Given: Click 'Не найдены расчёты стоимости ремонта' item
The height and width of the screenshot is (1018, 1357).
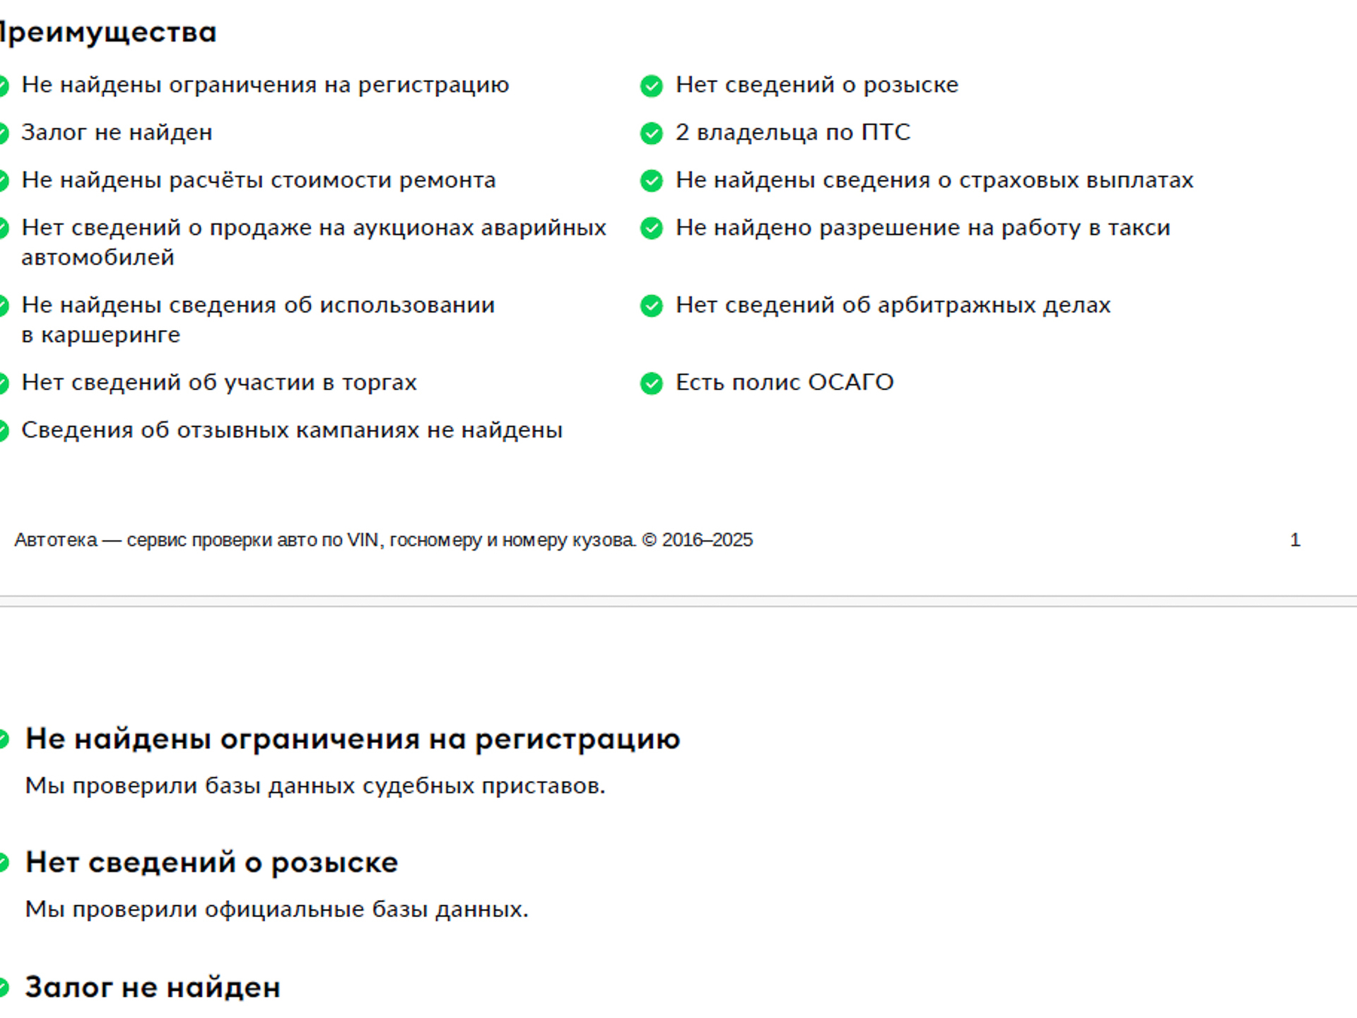Looking at the screenshot, I should 259,180.
